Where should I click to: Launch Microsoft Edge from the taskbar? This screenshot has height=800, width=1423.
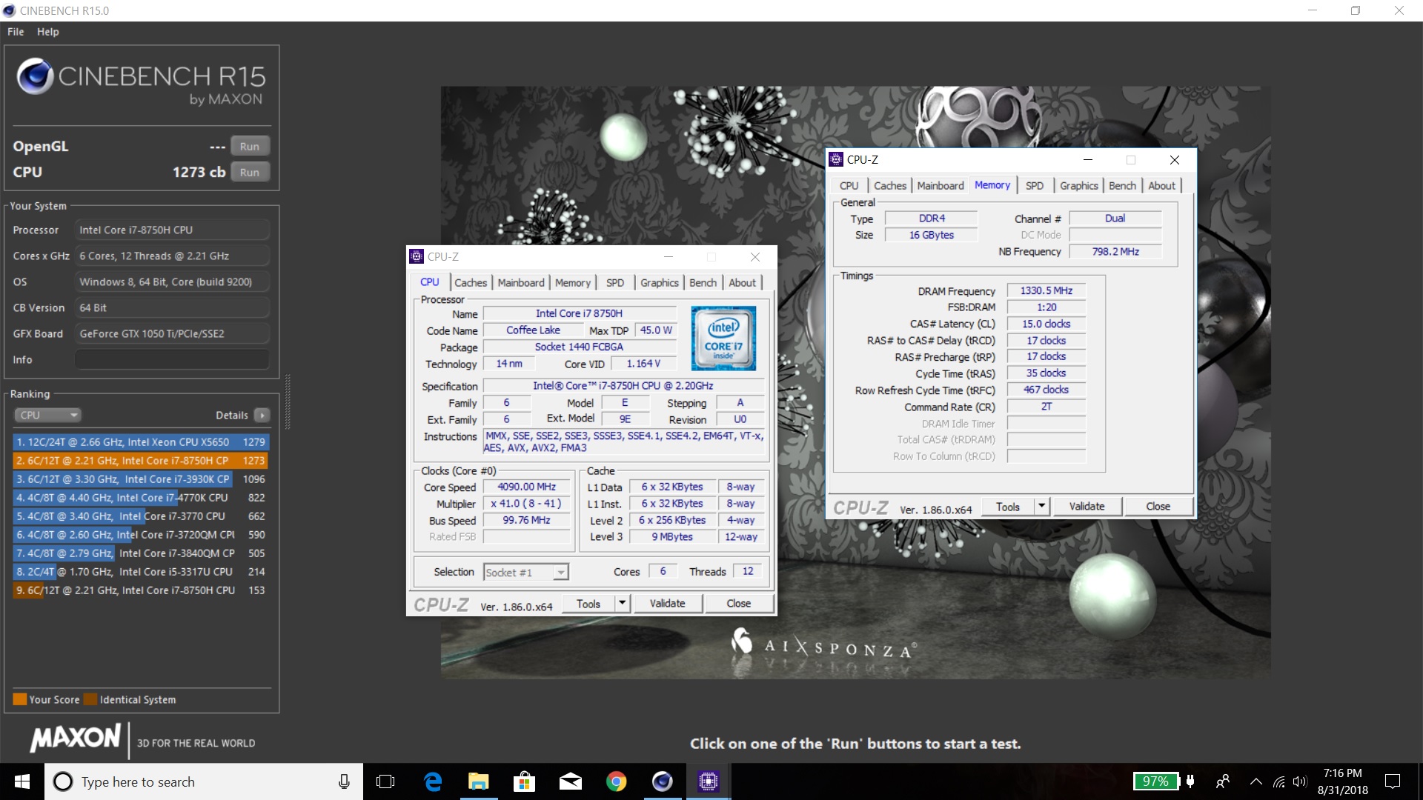pyautogui.click(x=433, y=781)
